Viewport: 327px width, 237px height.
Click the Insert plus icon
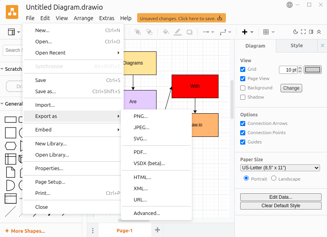tap(244, 32)
